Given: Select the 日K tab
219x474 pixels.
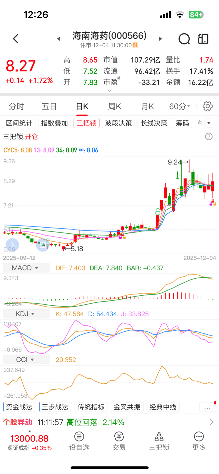Looking at the screenshot, I should coord(82,106).
